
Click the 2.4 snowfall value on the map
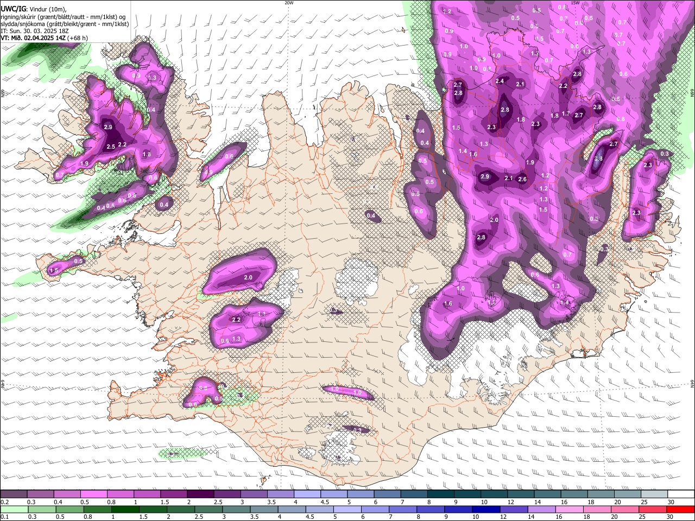coord(500,81)
